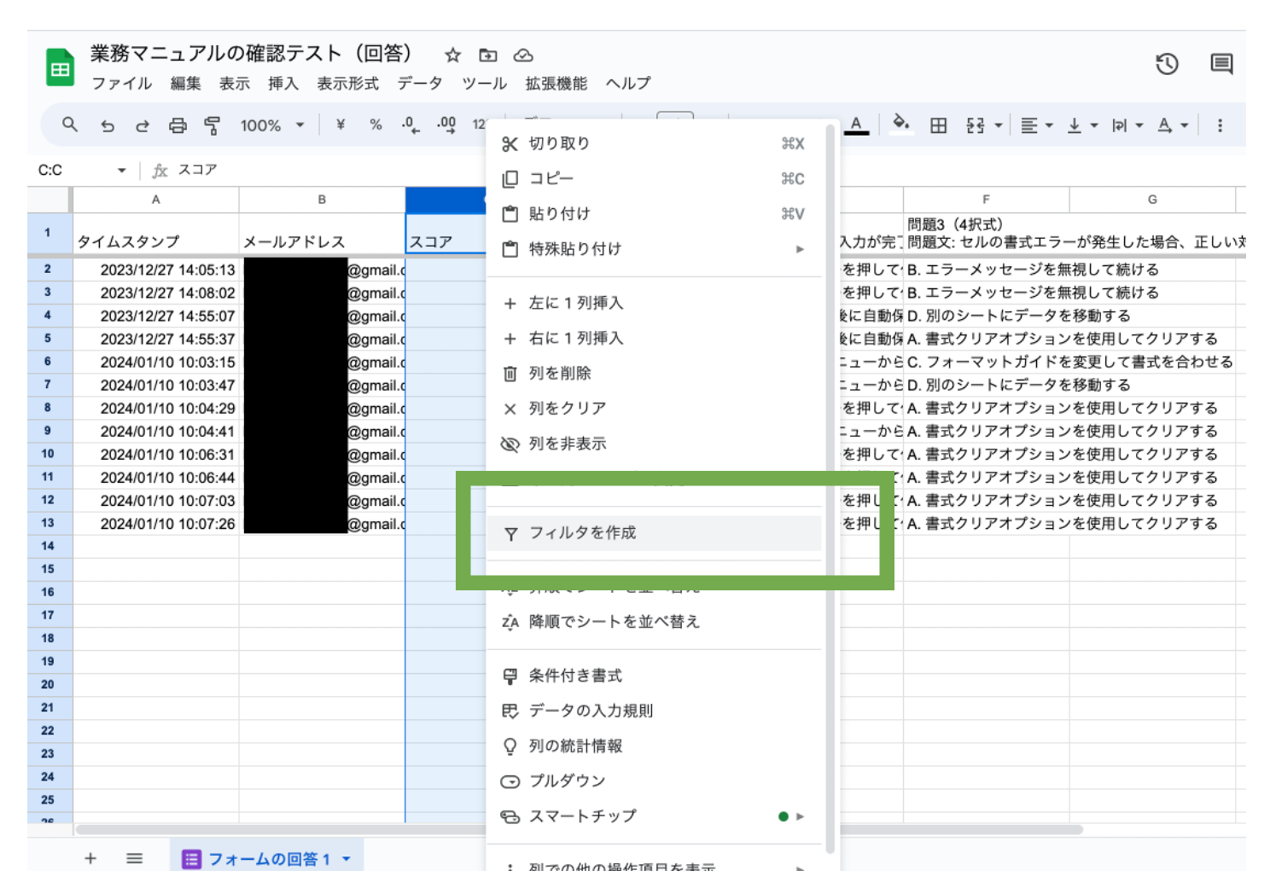The width and height of the screenshot is (1270, 894).
Task: Increase decimal places
Action: tap(446, 125)
